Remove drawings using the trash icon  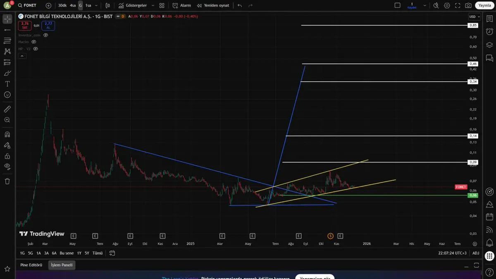coord(7,181)
